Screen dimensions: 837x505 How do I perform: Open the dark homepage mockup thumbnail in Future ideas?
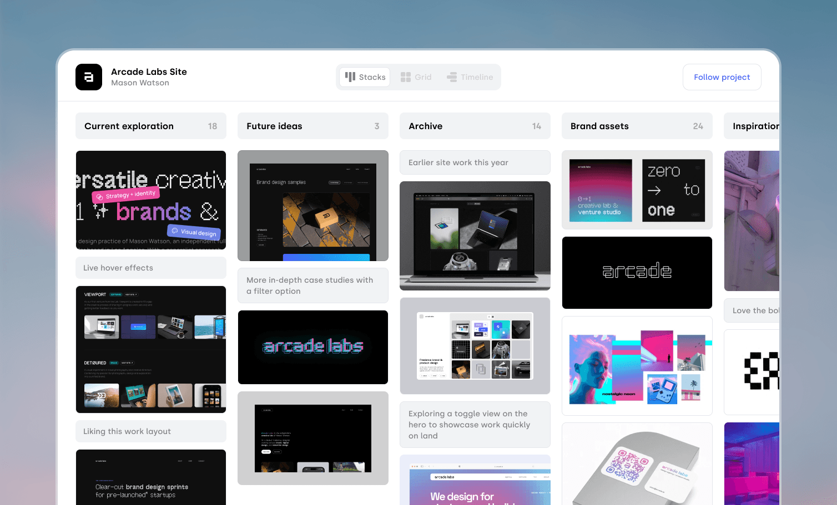pyautogui.click(x=313, y=438)
